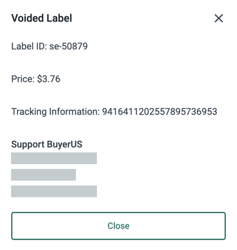Click the word Information in the tracking line
This screenshot has width=237, height=250.
click(75, 112)
